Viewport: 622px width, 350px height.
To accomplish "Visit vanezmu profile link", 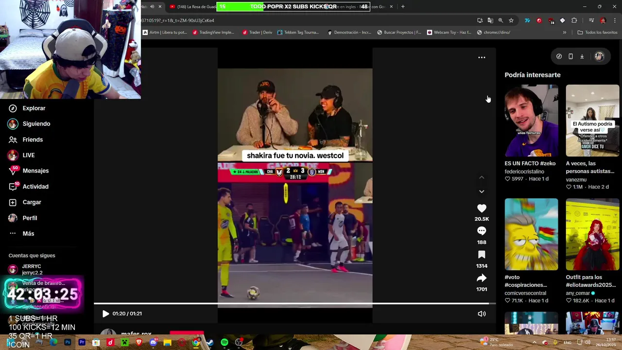I will pos(576,179).
